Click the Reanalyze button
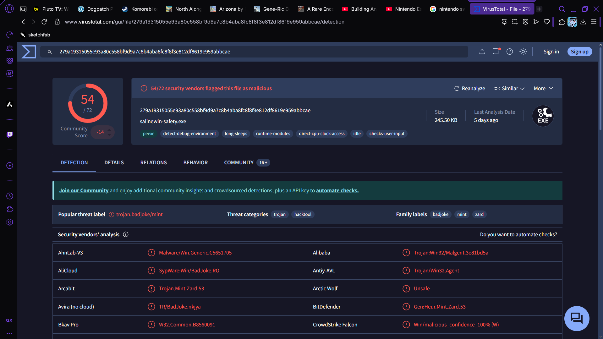 [470, 89]
